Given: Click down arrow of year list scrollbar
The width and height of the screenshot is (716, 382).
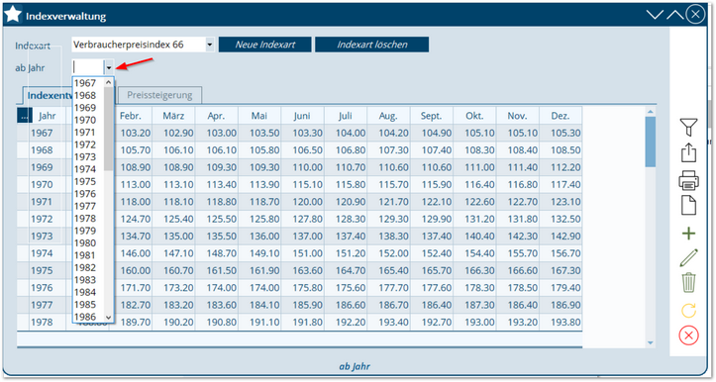Looking at the screenshot, I should point(108,318).
